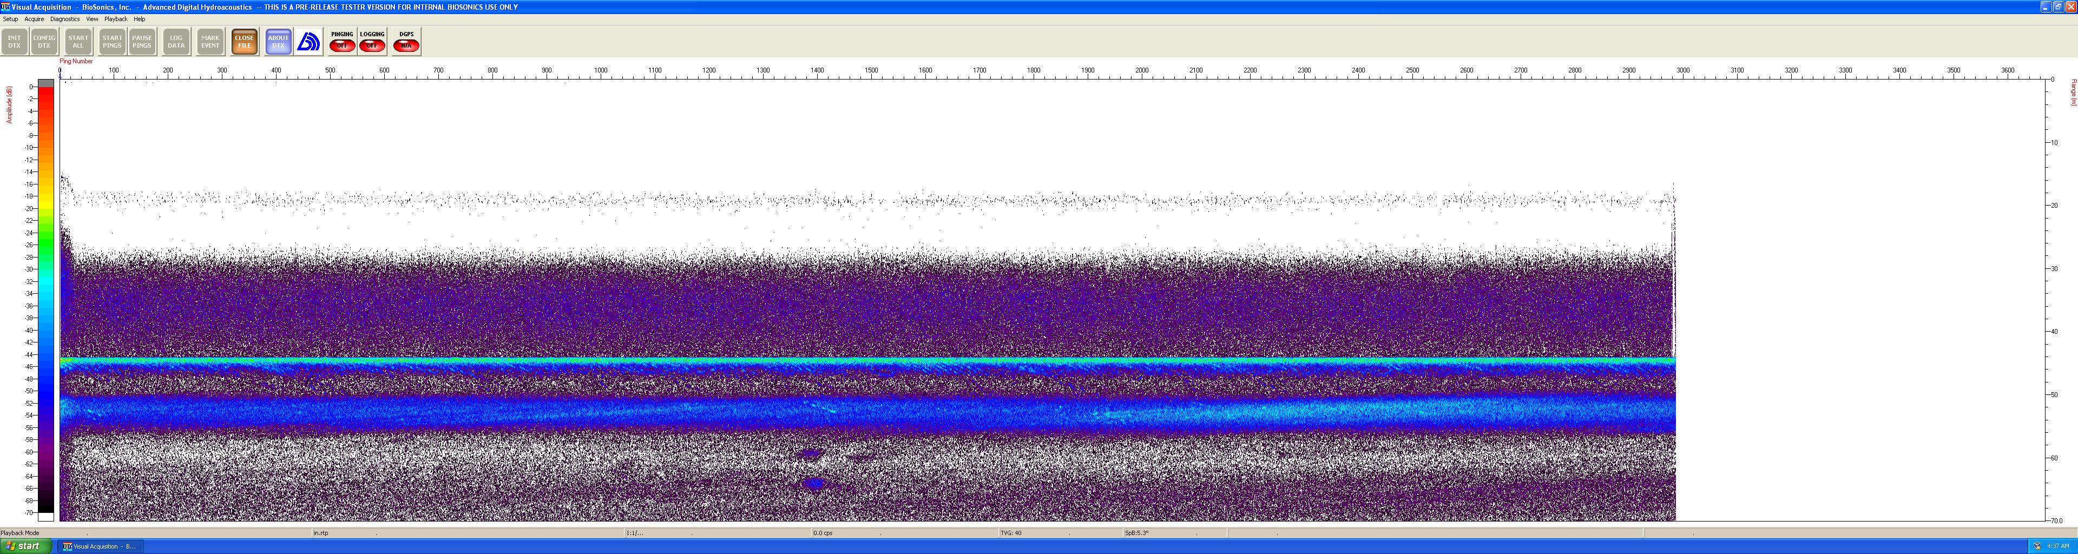Screen dimensions: 2078x554
Task: Open the Diagnostics menu
Action: (64, 18)
